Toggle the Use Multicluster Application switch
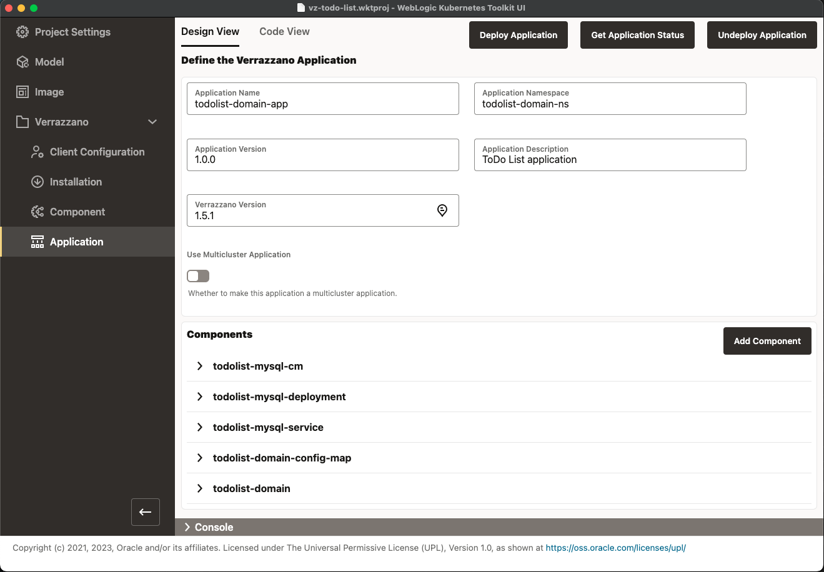 [x=198, y=276]
